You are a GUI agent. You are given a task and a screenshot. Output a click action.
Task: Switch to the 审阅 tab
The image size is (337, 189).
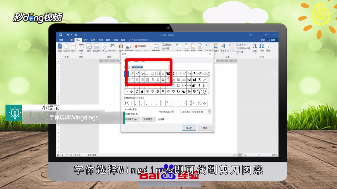(116, 40)
